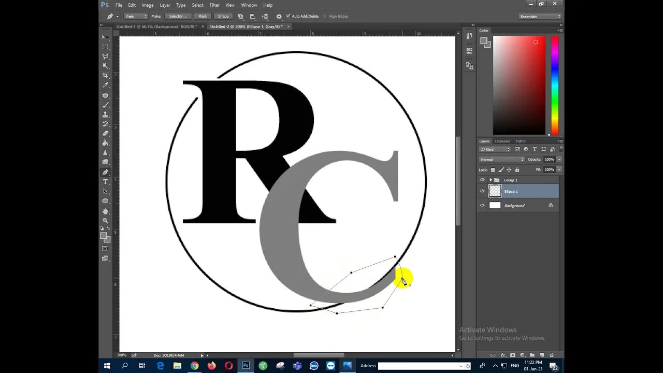Toggle lock position
Viewport: 663px width, 373px height.
pos(509,170)
